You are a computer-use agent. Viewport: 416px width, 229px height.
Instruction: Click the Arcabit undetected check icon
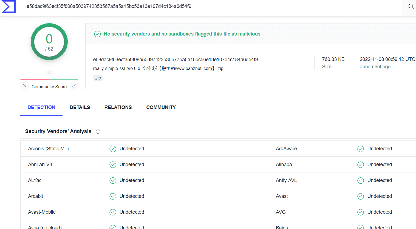point(113,196)
